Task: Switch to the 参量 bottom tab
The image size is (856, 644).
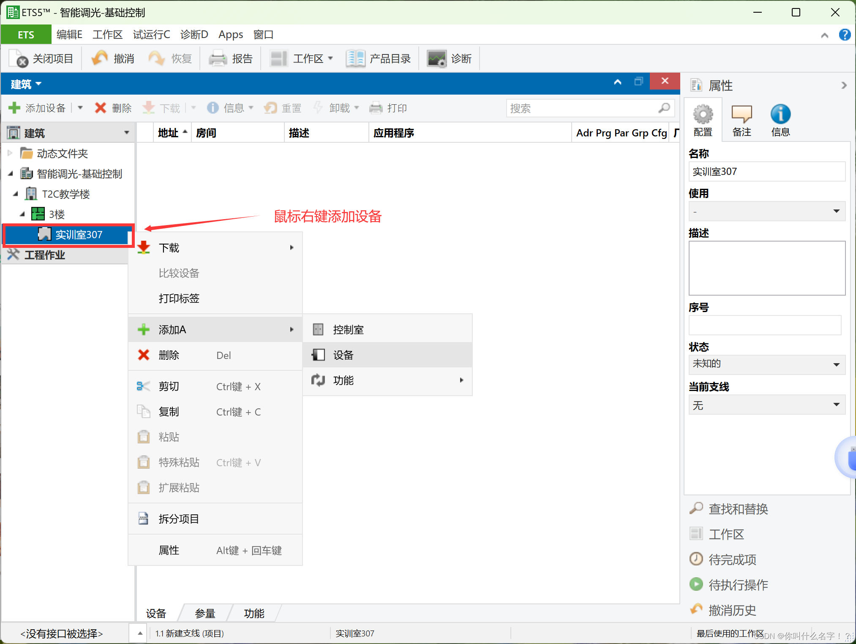Action: [x=205, y=613]
